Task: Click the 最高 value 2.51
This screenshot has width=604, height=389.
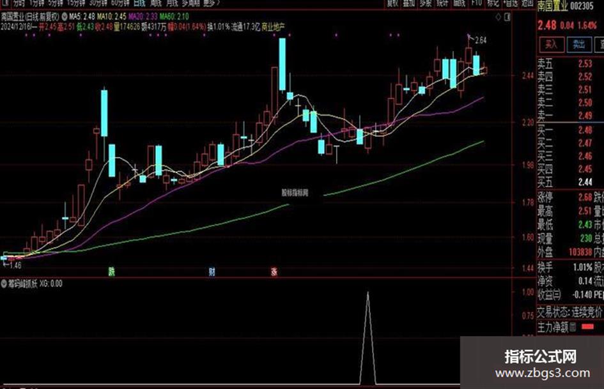Action: coord(585,211)
